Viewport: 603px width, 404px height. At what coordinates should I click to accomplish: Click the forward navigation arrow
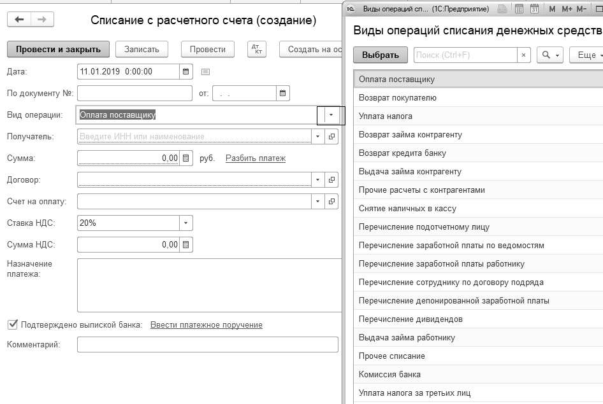[42, 20]
